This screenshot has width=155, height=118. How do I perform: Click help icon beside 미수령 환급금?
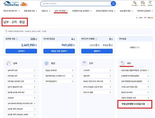(58, 39)
